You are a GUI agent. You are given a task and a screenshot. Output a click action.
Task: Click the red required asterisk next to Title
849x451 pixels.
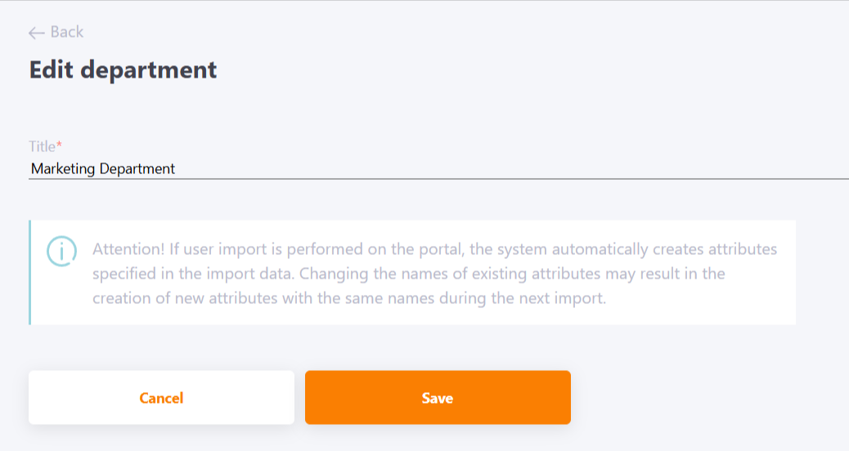point(60,144)
